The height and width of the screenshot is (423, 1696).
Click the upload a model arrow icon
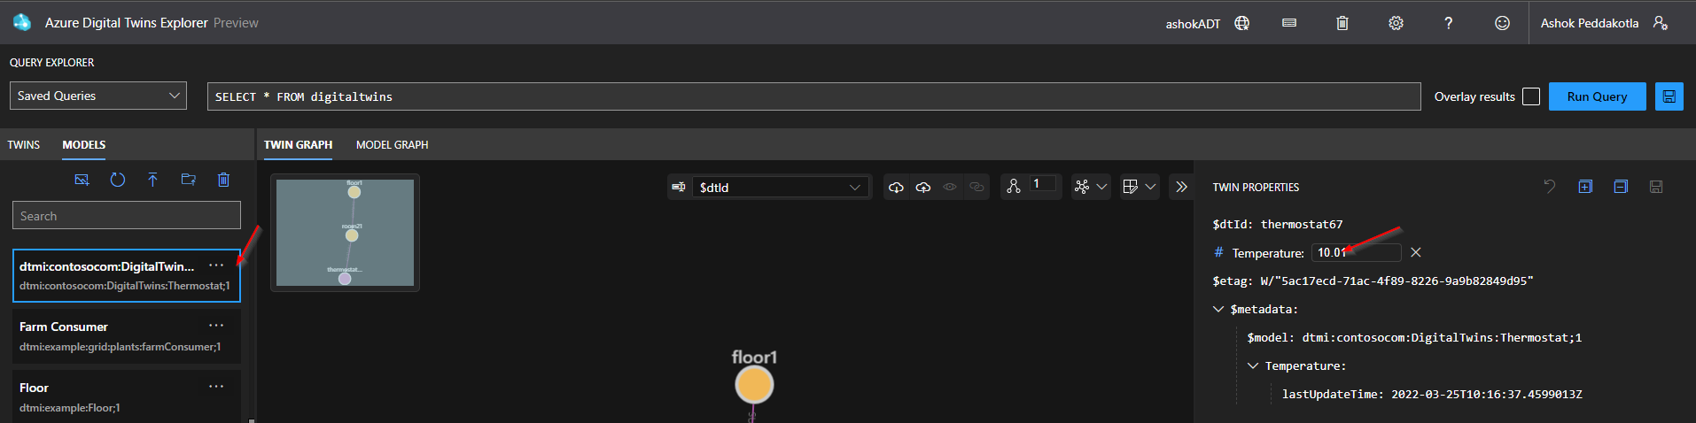[152, 180]
